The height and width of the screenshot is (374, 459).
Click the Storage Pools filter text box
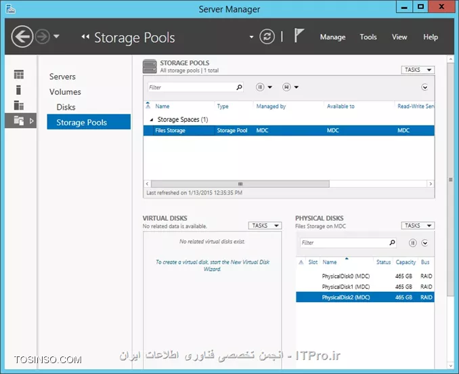192,87
